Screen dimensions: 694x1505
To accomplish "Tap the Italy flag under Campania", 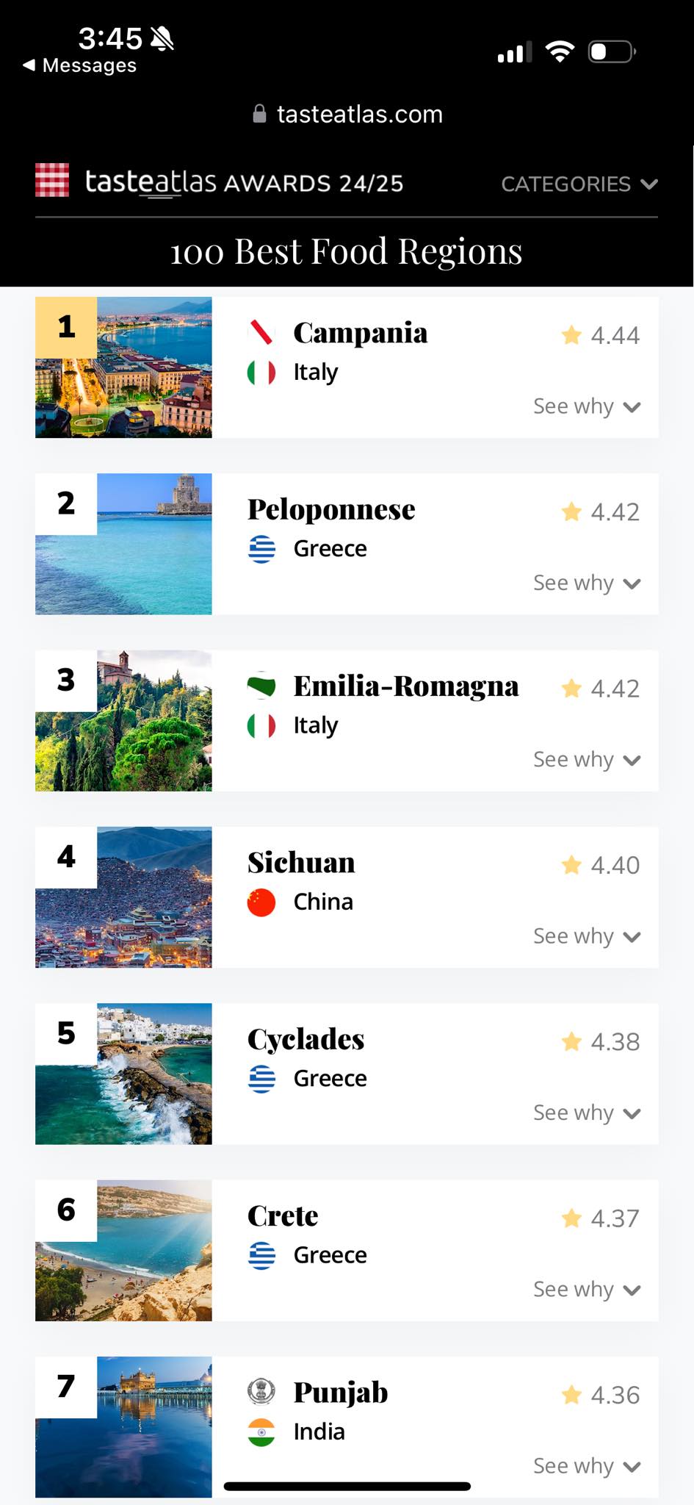I will [261, 373].
